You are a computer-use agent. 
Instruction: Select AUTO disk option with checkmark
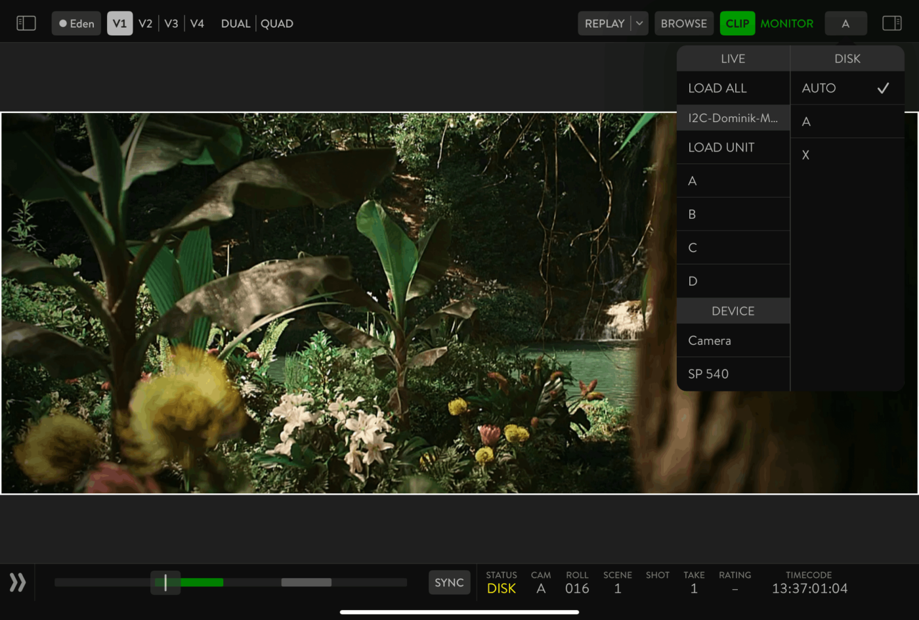(x=847, y=88)
